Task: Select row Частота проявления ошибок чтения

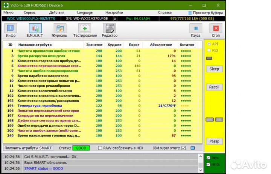Action: pos(103,51)
